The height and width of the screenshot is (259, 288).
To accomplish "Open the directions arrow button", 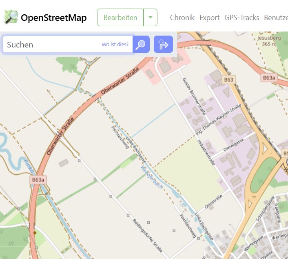I will coord(163,44).
